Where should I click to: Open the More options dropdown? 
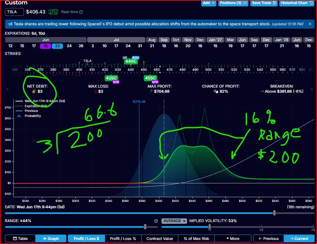pyautogui.click(x=233, y=239)
